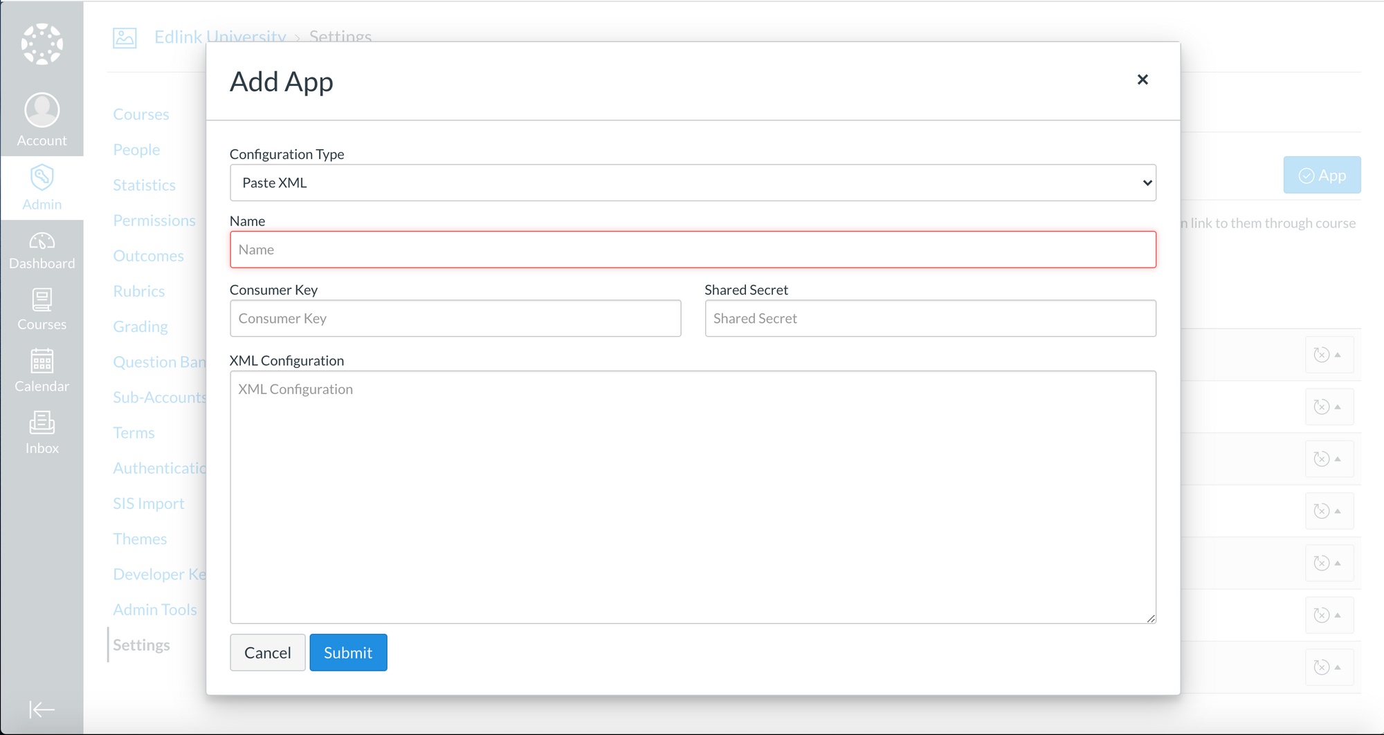Collapse the sidebar using the arrow icon

[42, 709]
